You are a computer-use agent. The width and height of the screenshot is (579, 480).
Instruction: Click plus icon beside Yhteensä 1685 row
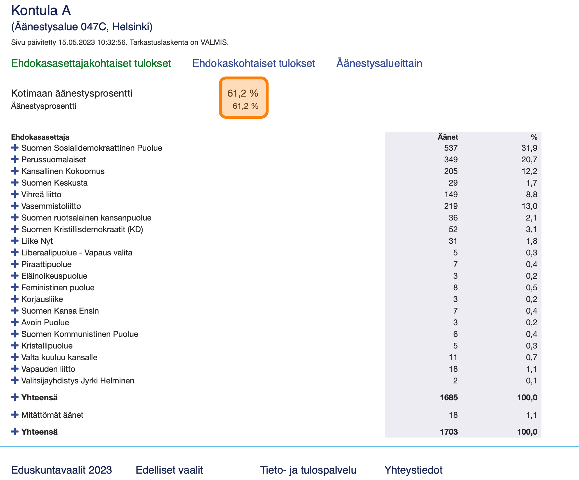[15, 397]
